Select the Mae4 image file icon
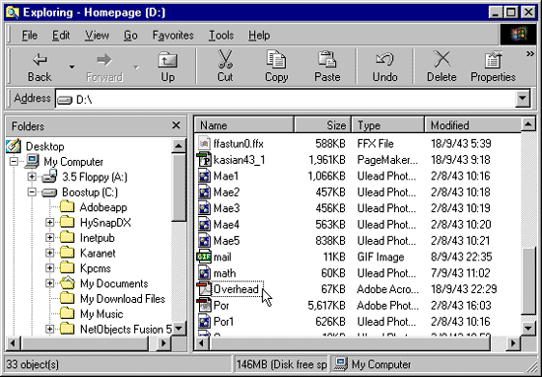The width and height of the screenshot is (542, 377). point(204,224)
